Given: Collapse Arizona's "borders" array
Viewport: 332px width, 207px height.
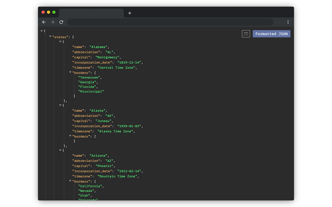Looking at the screenshot, I should coord(70,181).
